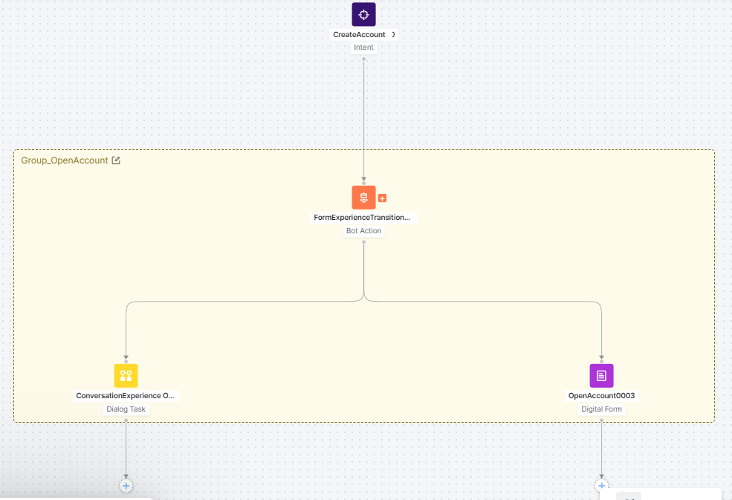Open node picker below OpenAccount0003 using plus circle
732x500 pixels.
pyautogui.click(x=600, y=485)
